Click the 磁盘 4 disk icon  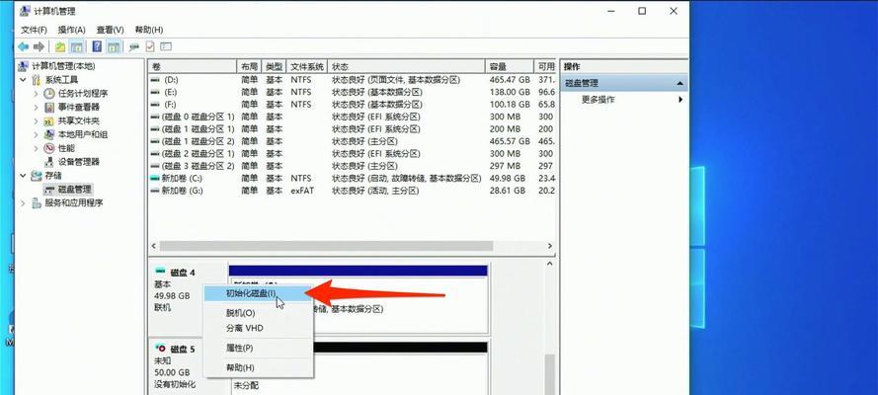tap(160, 272)
